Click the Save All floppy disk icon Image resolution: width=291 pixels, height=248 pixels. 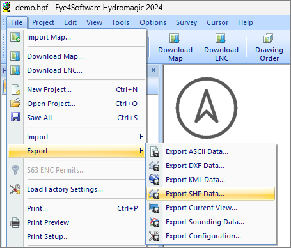point(15,118)
